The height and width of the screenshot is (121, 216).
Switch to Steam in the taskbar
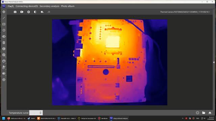pyautogui.click(x=31, y=118)
